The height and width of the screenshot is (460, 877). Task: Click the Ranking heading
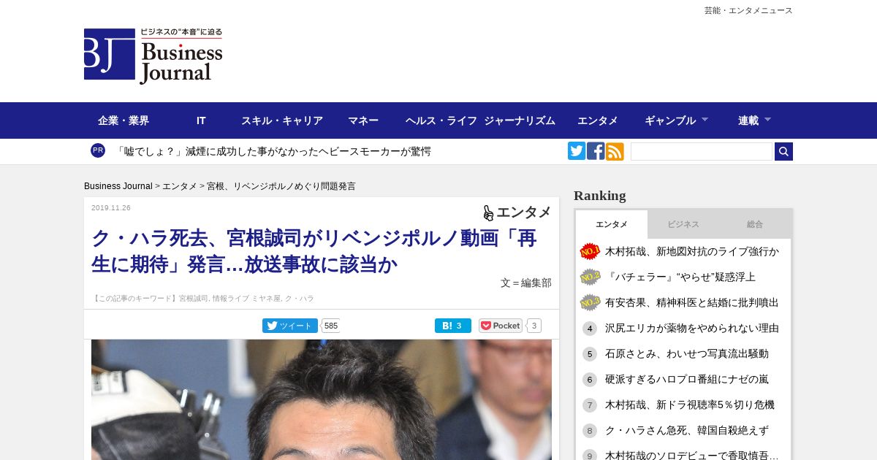600,196
